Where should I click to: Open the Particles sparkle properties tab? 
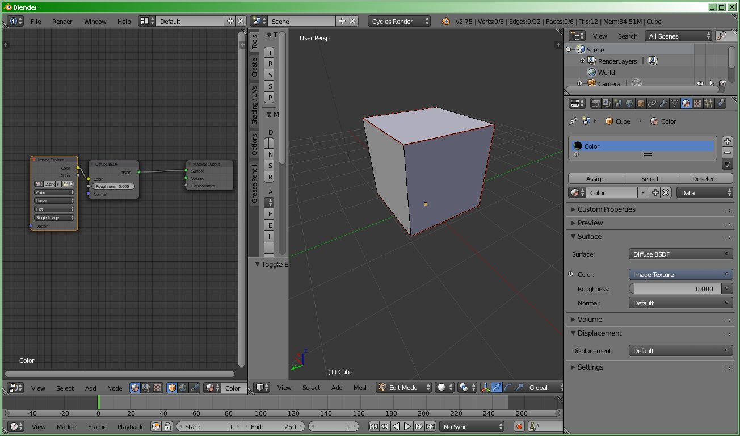[709, 103]
